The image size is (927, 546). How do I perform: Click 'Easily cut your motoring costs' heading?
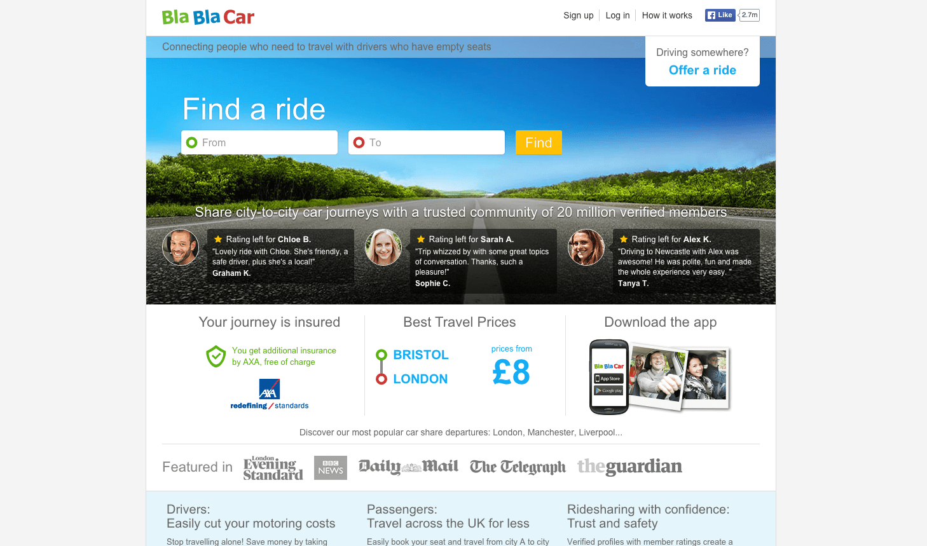pyautogui.click(x=251, y=524)
